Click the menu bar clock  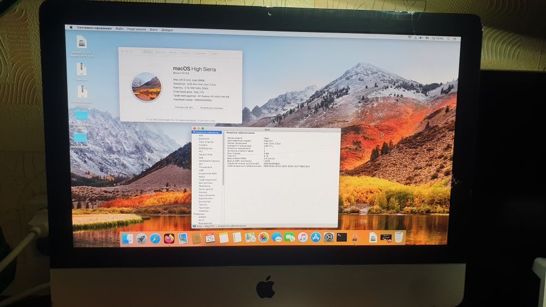click(437, 38)
